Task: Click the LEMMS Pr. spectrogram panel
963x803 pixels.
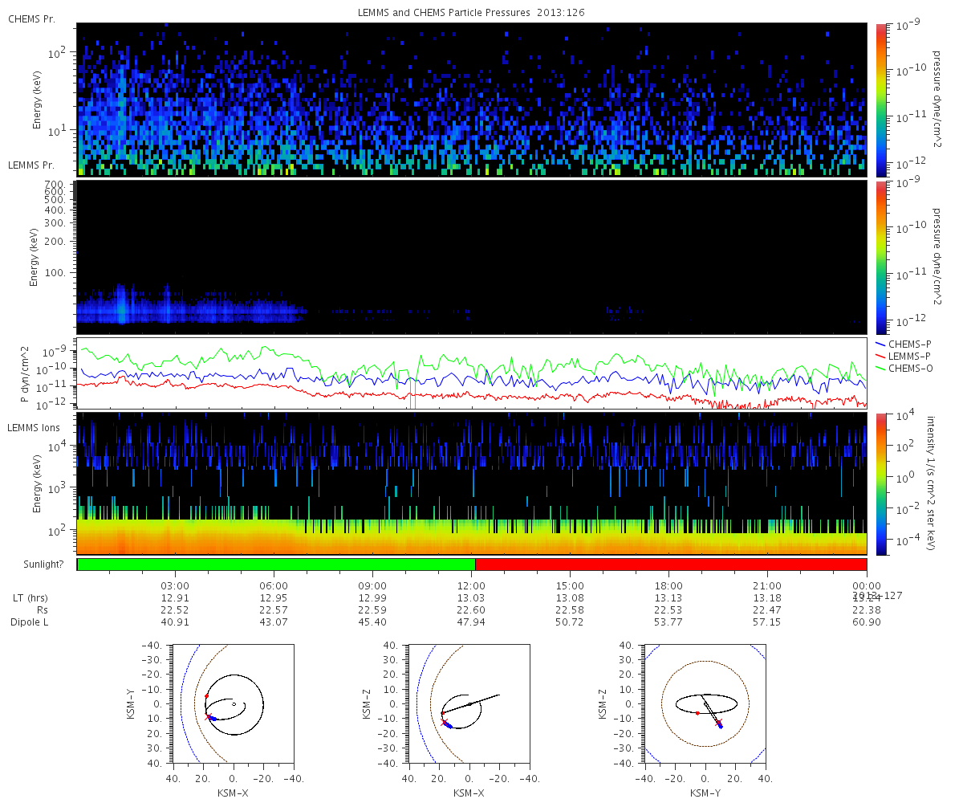Action: 472,257
